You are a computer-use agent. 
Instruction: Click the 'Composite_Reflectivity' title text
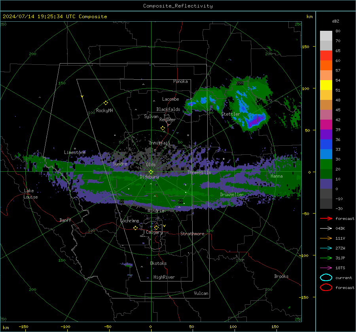click(178, 6)
